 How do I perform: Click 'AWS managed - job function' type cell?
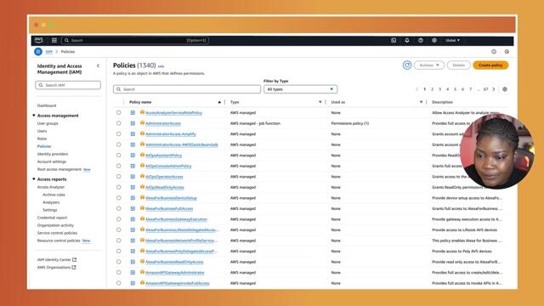[x=255, y=123]
